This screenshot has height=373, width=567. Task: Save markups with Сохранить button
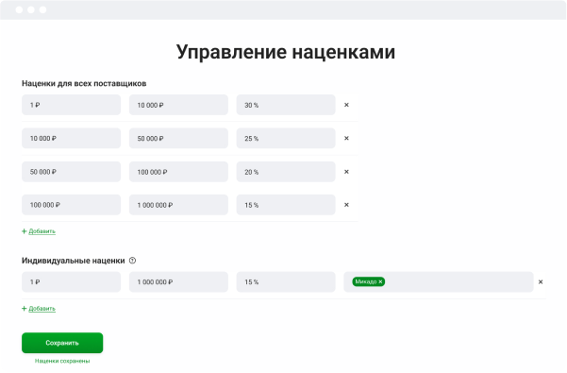click(62, 343)
